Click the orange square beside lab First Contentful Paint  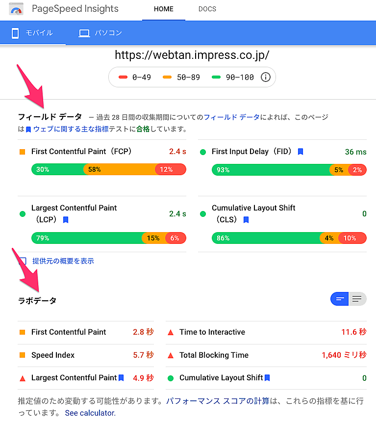point(23,332)
